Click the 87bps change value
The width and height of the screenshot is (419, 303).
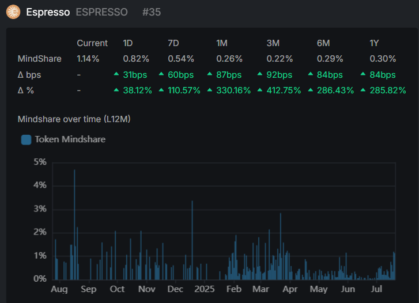tap(229, 75)
